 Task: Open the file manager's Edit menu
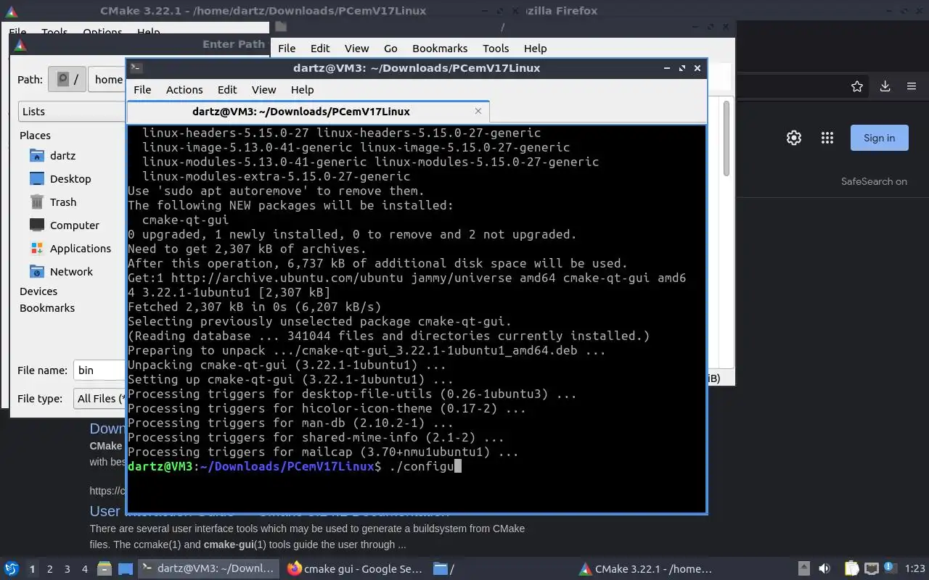320,48
